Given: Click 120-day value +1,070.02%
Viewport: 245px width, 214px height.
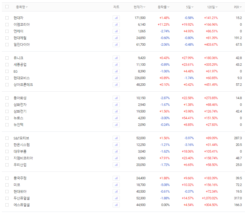Looking at the screenshot, I should [210, 198].
